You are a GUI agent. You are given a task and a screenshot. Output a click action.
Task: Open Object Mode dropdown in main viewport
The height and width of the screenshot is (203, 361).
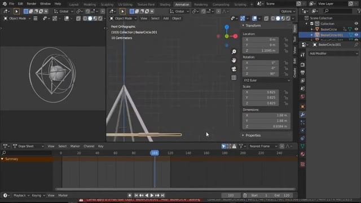tap(123, 19)
